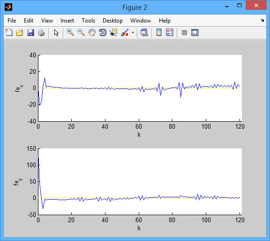This screenshot has width=270, height=241.
Task: Open a file with folder icon
Action: click(x=20, y=32)
